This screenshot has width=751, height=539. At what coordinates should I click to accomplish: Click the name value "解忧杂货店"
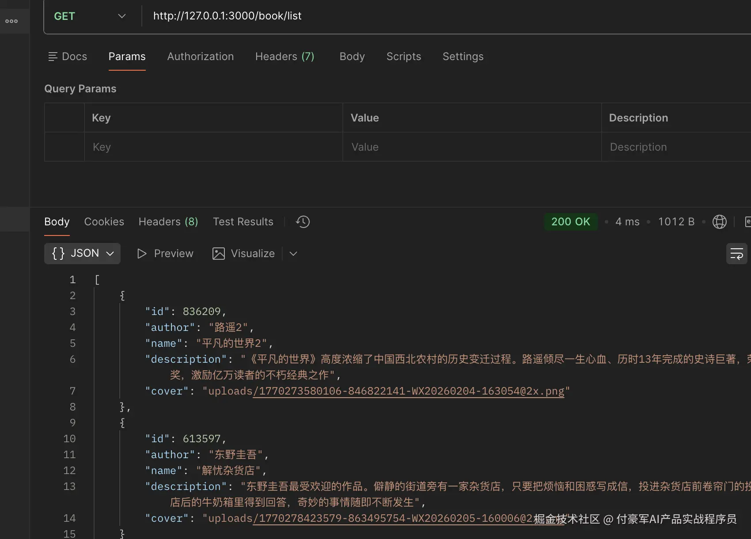pos(228,471)
